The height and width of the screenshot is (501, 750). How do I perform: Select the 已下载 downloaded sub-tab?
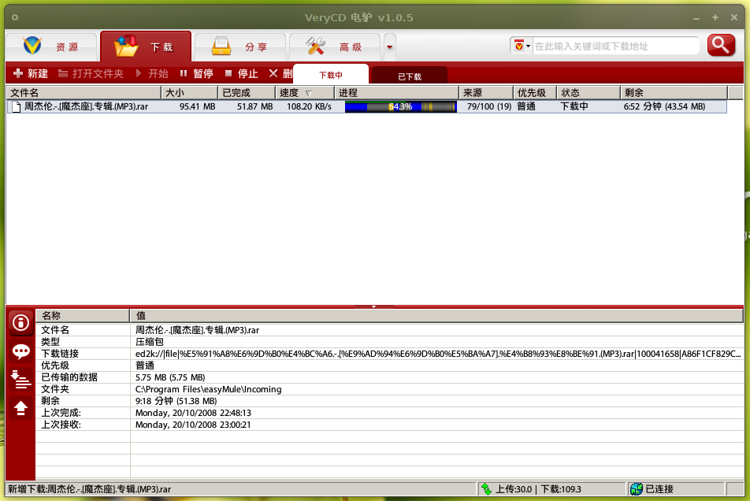point(410,76)
